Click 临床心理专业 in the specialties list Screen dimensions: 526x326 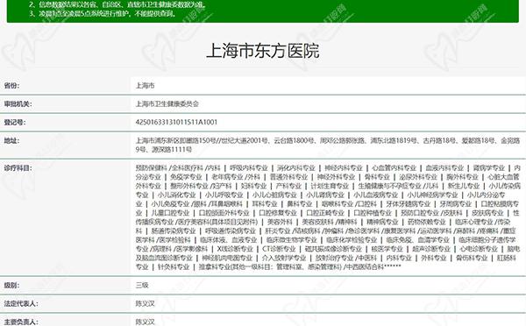pyautogui.click(x=473, y=222)
